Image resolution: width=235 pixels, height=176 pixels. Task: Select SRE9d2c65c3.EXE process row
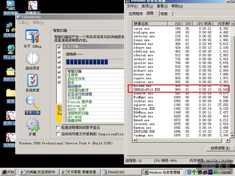[x=181, y=90]
